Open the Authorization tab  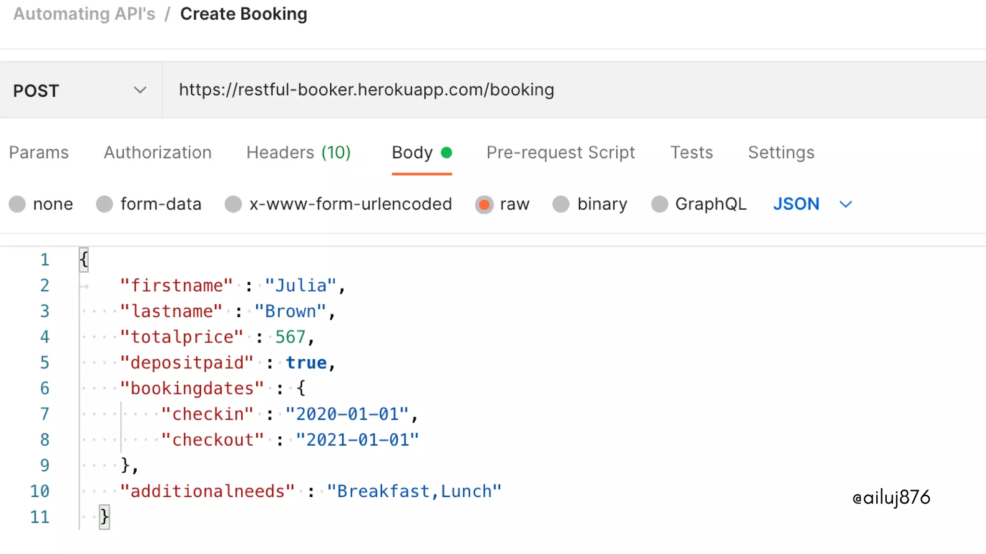point(157,152)
